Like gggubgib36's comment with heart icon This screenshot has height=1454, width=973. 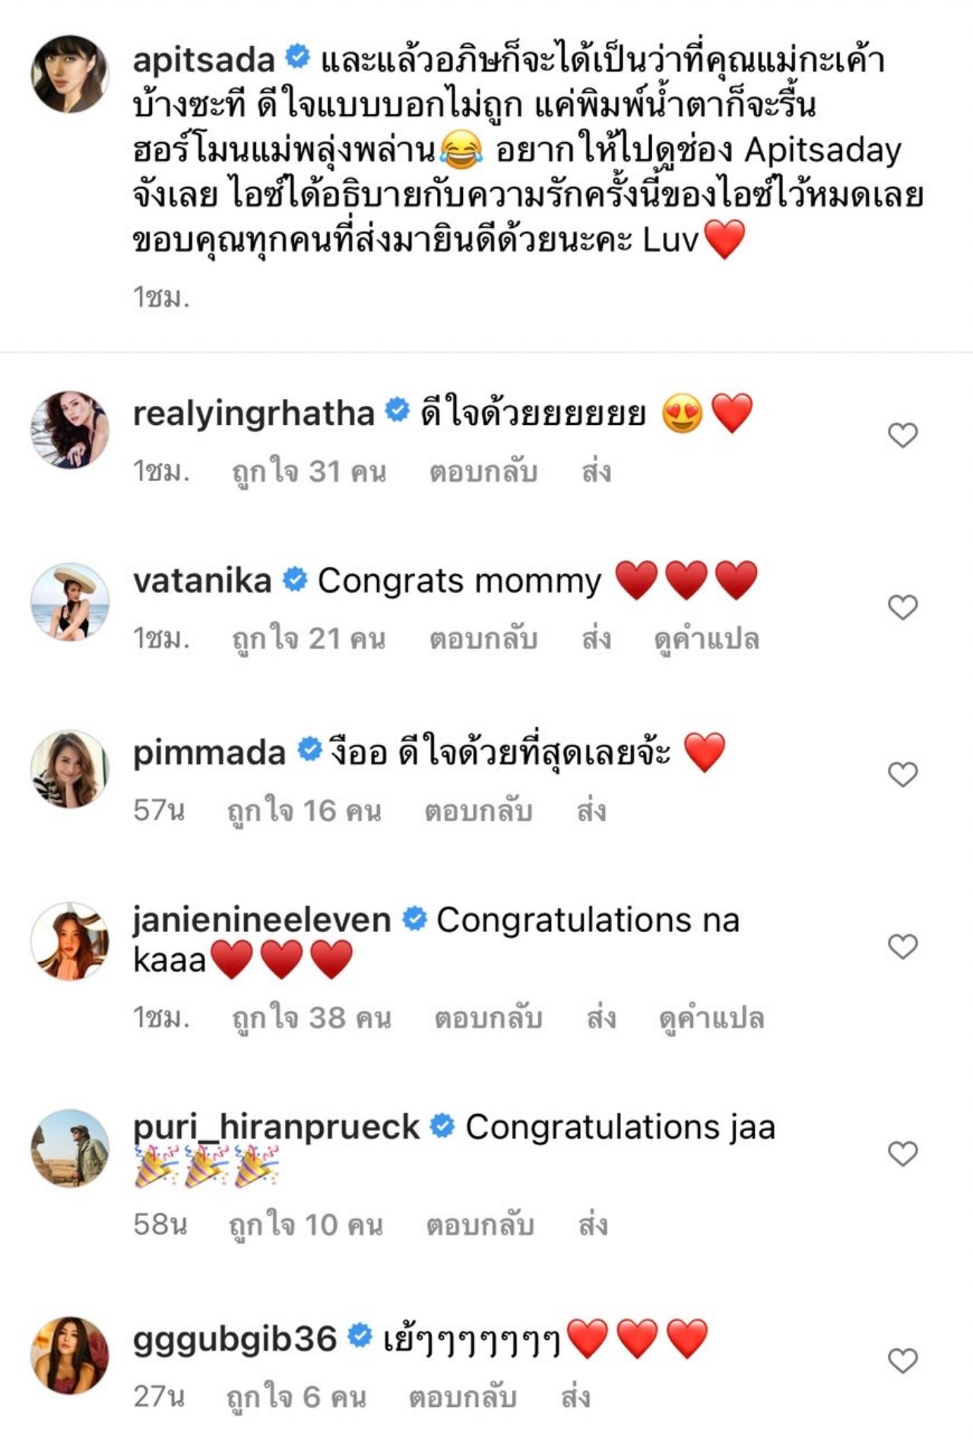[902, 1361]
